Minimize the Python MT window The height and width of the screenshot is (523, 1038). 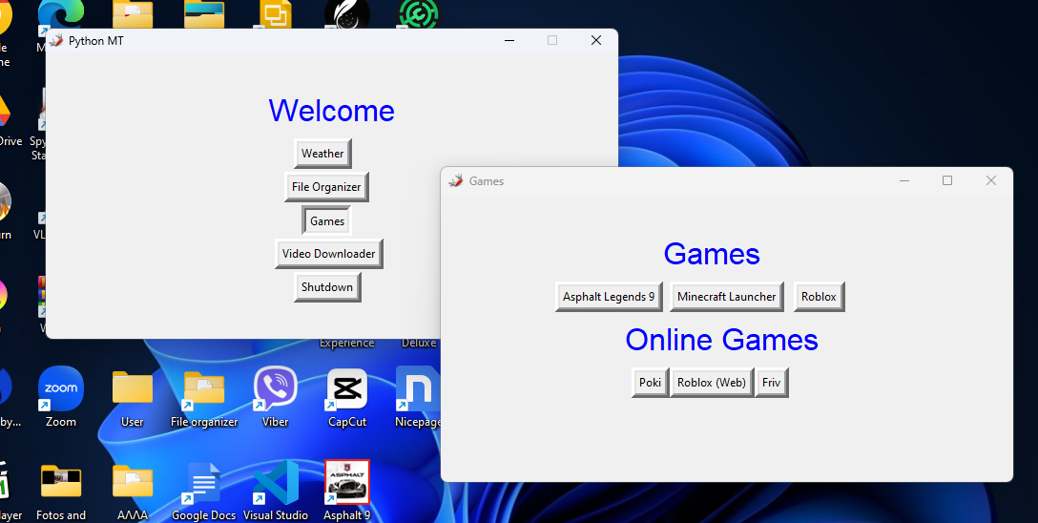509,40
